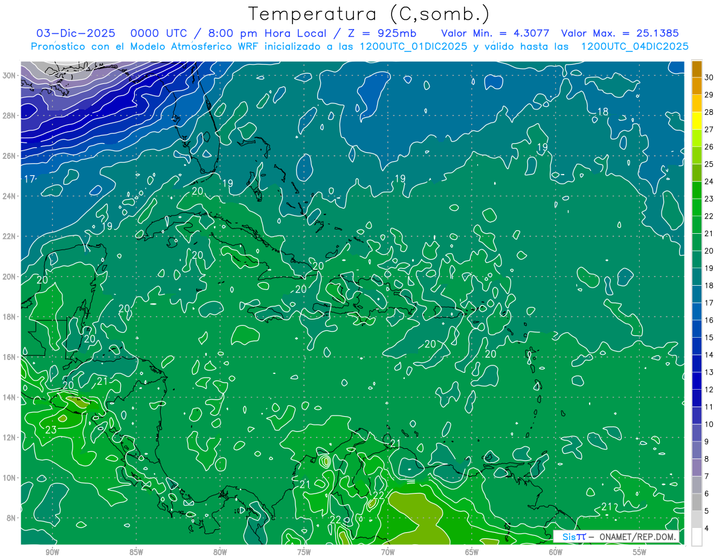
Task: Click the "18" contour label on the map
Action: click(602, 112)
